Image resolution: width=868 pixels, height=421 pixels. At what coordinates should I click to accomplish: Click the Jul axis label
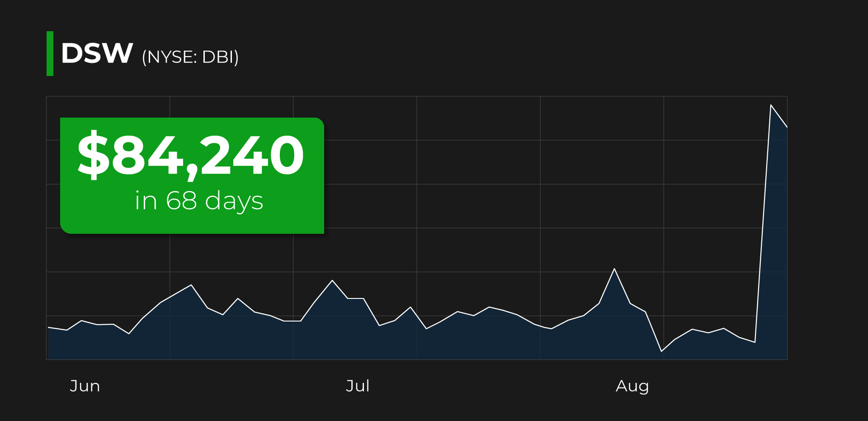[358, 386]
